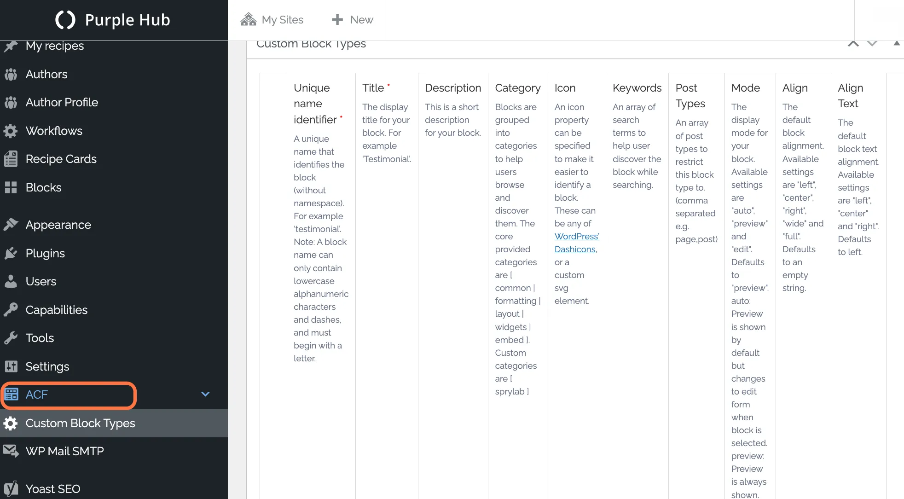Screen dimensions: 904x499
Task: Click the Workflows gear icon
Action: 11,131
